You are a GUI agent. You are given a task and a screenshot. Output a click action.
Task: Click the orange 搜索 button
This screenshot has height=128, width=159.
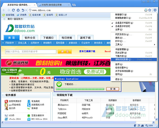[65, 52]
